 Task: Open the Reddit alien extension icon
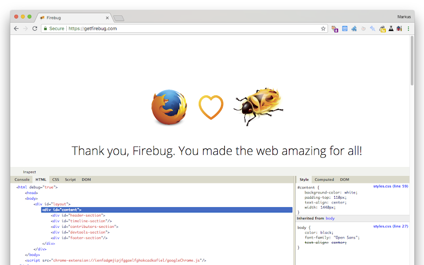pyautogui.click(x=363, y=29)
